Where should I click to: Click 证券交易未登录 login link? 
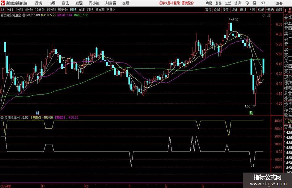(169, 3)
